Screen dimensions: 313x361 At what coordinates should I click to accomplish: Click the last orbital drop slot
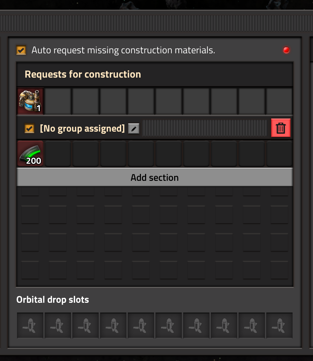279,325
